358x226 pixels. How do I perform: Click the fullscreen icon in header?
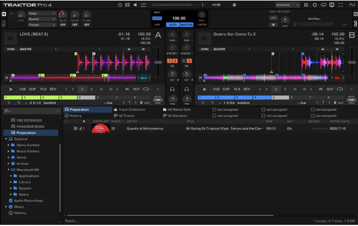(x=341, y=5)
